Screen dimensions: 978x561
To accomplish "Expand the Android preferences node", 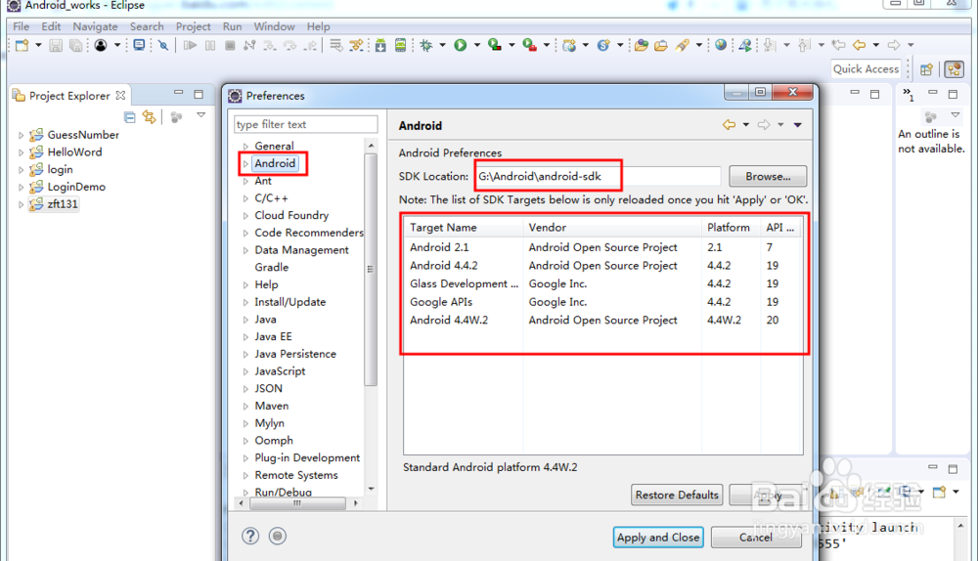I will click(x=245, y=164).
